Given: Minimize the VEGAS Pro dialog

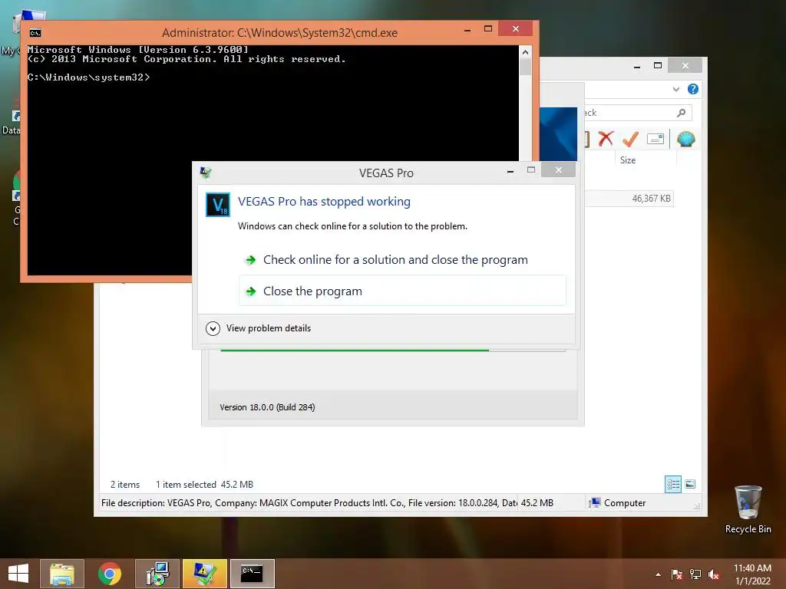Looking at the screenshot, I should tap(510, 171).
